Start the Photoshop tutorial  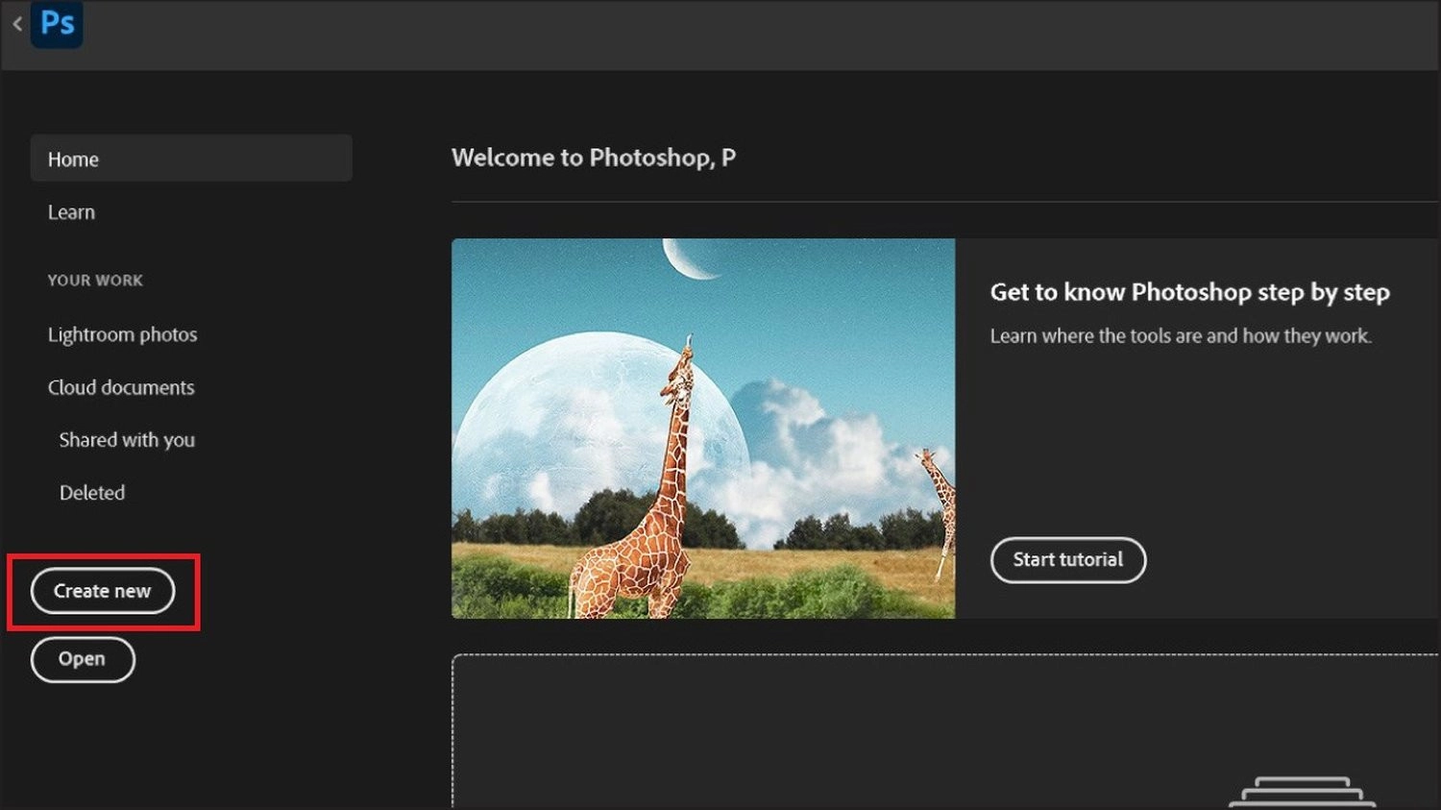tap(1068, 560)
